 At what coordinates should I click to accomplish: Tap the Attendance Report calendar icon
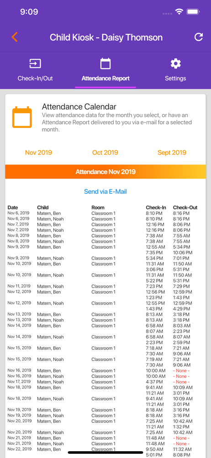[x=105, y=63]
